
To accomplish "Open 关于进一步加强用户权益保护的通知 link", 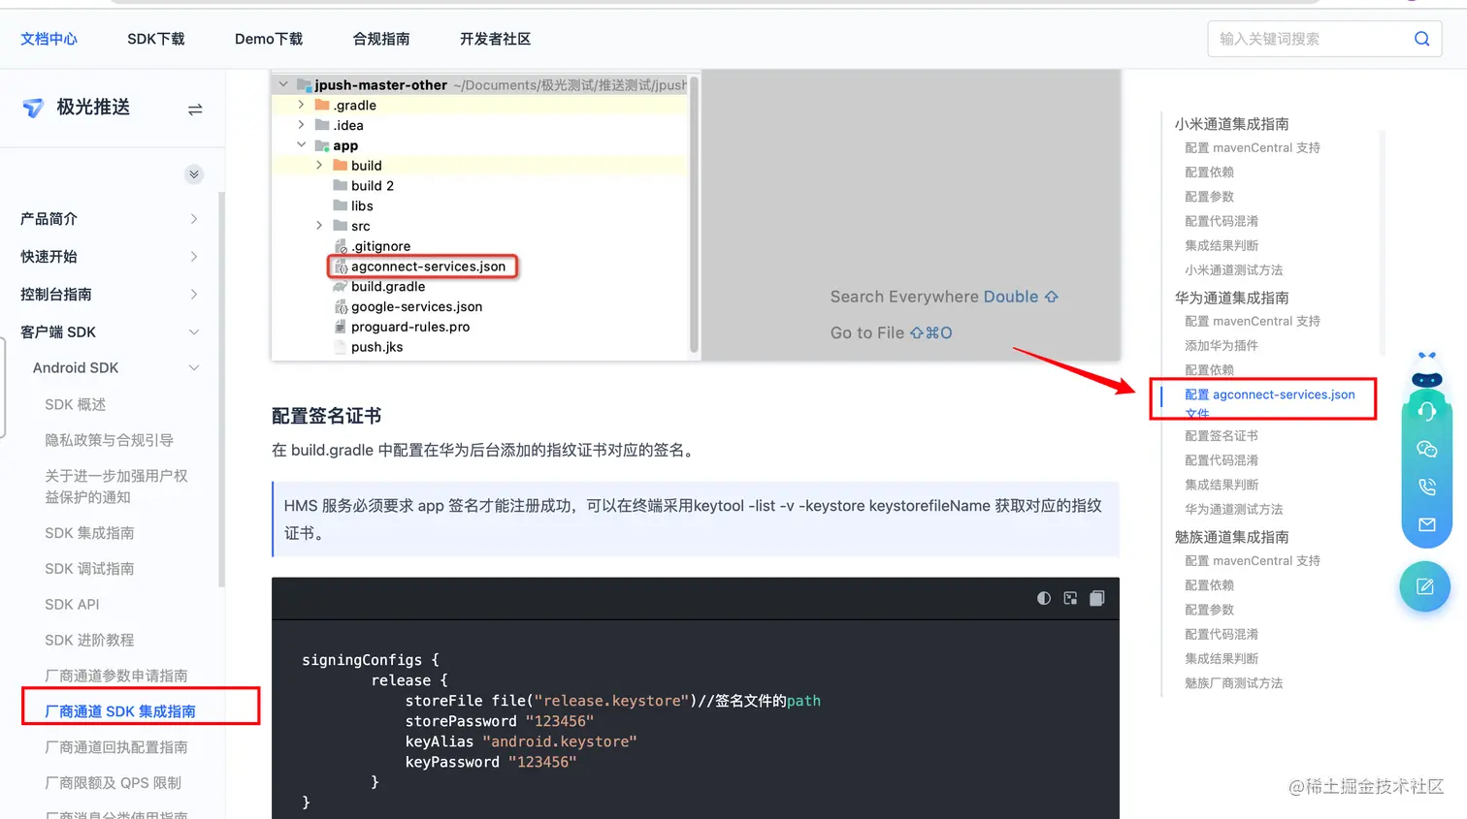I will pos(116,487).
